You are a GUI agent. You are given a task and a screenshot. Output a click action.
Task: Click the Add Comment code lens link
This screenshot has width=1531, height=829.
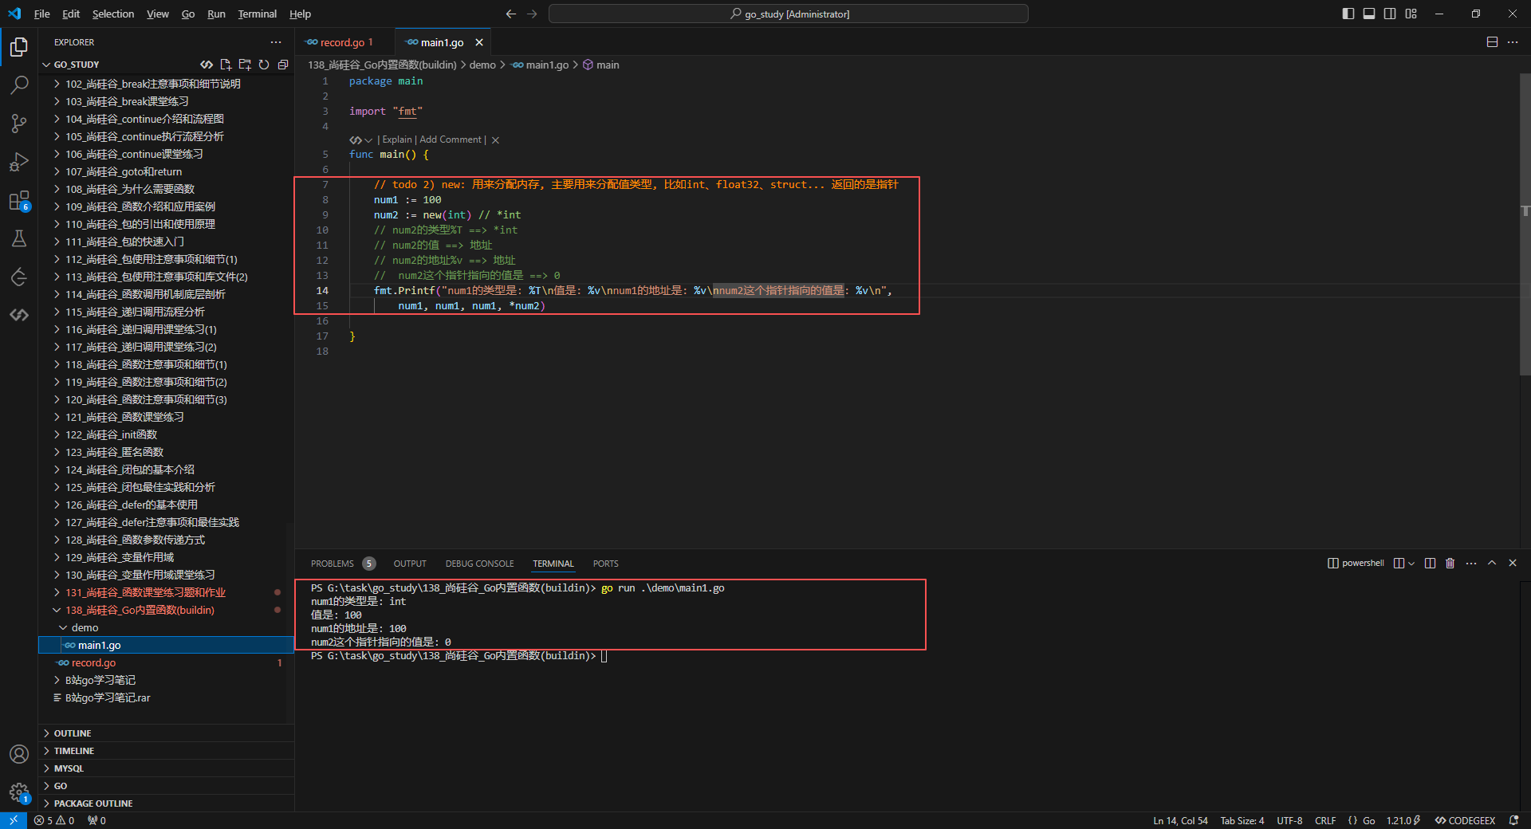[x=451, y=139]
